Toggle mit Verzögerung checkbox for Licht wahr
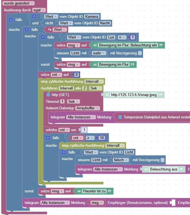 (x=140, y=53)
